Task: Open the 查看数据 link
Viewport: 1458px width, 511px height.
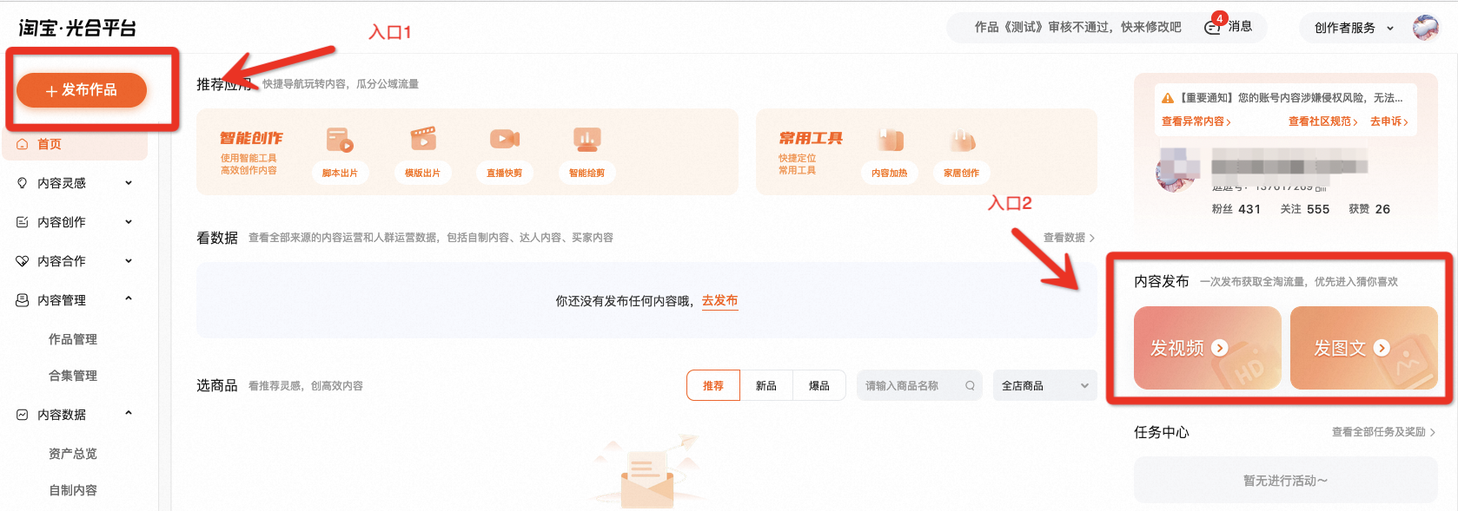Action: click(1069, 238)
